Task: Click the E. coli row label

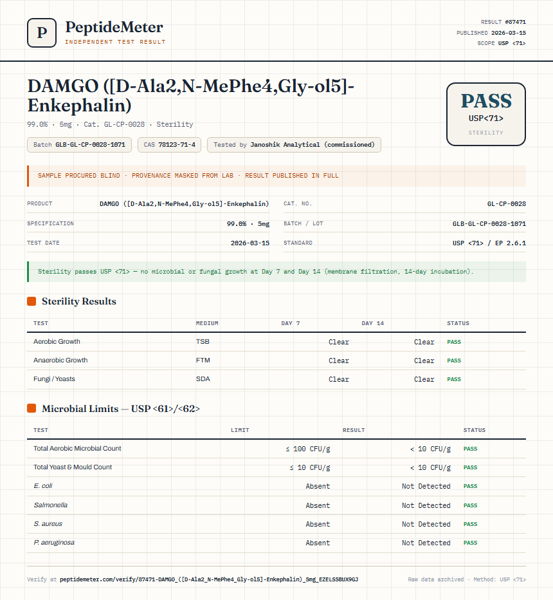Action: (43, 486)
